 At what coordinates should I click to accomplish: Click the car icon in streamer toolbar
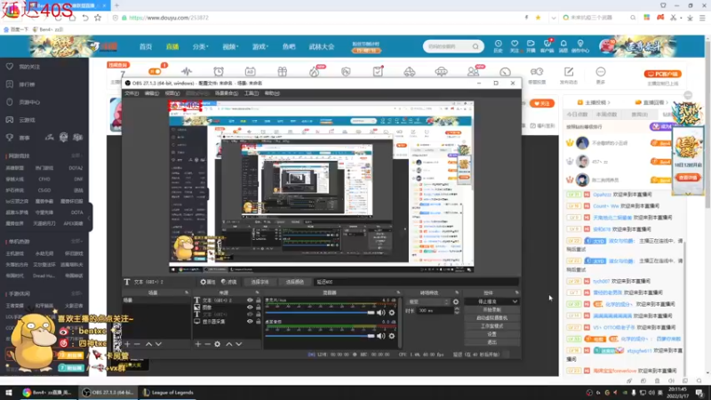[410, 72]
